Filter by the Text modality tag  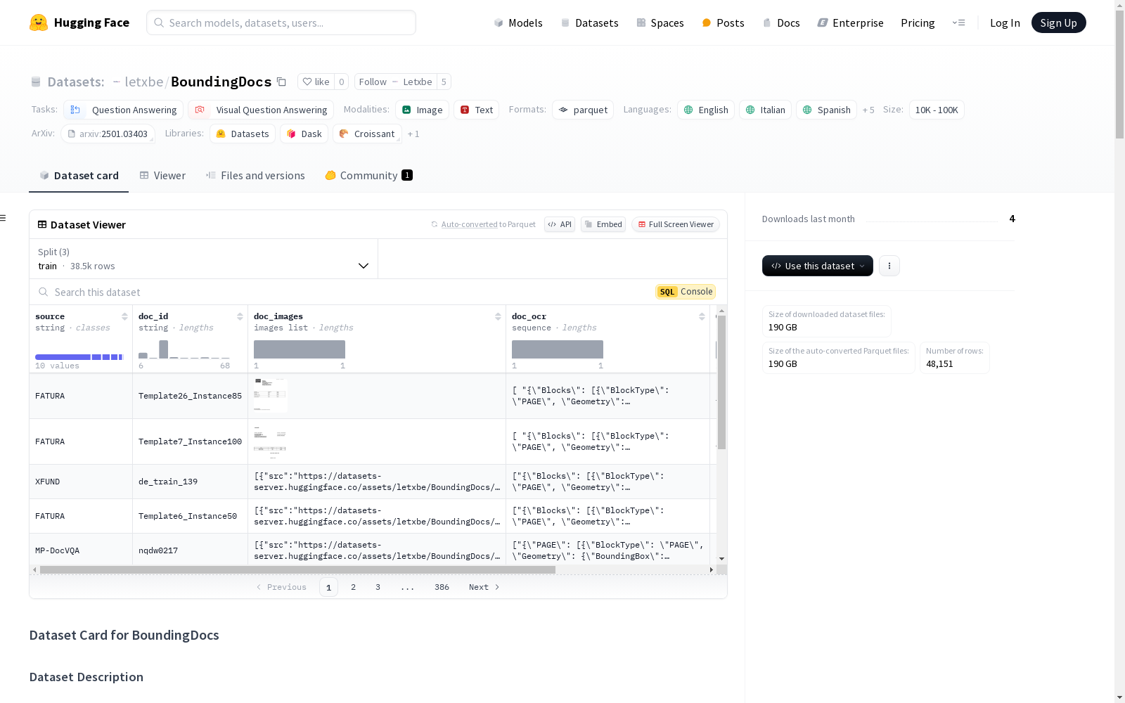coord(477,110)
